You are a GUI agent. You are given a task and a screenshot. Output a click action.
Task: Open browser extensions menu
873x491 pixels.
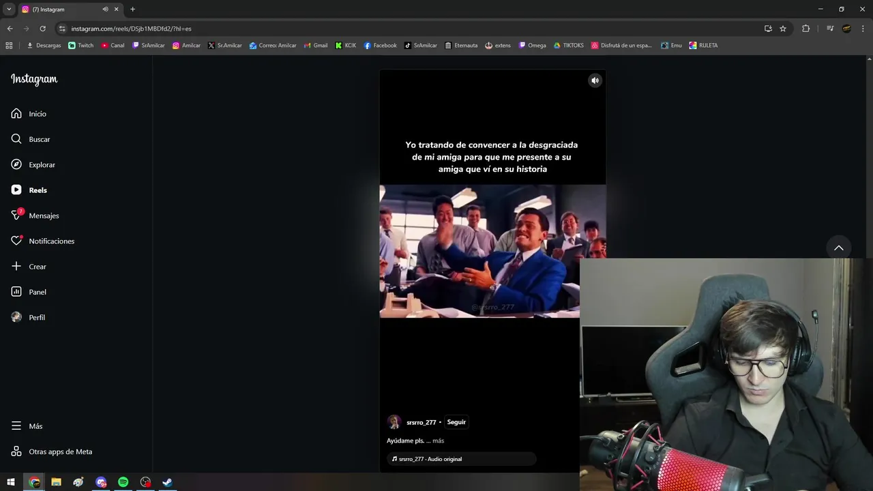[x=805, y=29]
